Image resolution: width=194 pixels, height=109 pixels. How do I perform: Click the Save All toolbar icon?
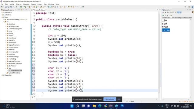tap(8, 7)
